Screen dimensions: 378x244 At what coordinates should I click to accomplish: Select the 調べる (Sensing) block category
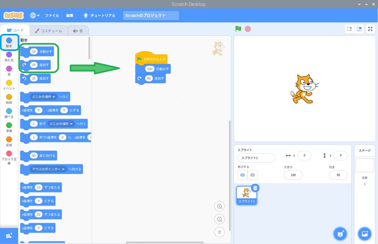coord(9,112)
